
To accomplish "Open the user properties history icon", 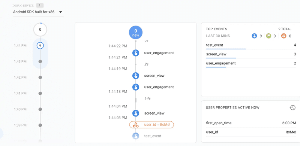I will [292, 107].
